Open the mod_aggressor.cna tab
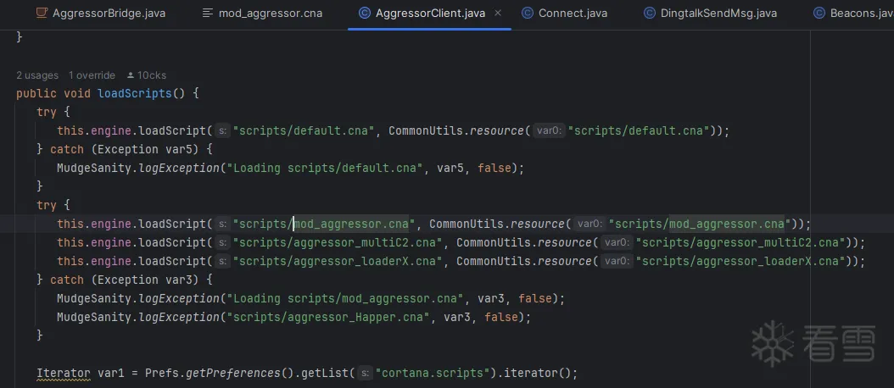The height and width of the screenshot is (388, 894). 270,14
